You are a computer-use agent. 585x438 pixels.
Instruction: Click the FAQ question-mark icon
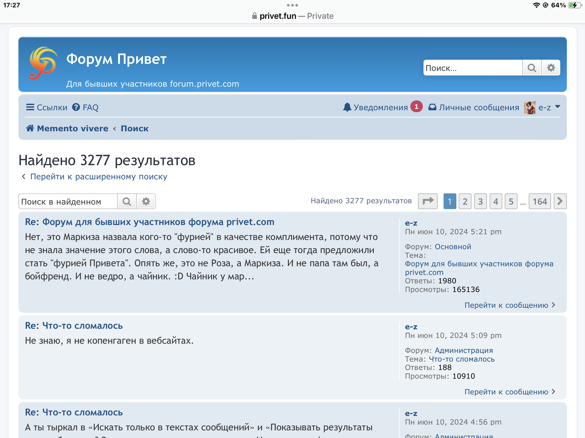(76, 107)
